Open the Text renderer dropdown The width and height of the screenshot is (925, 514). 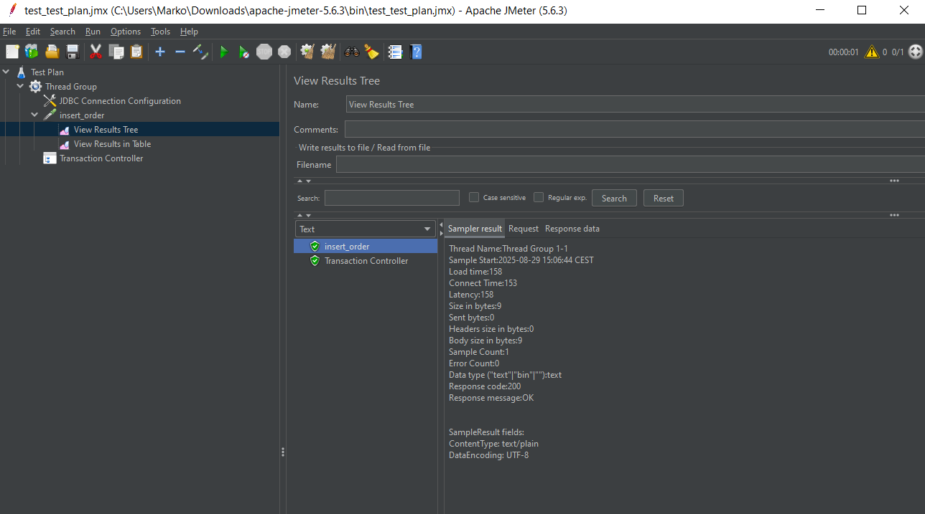coord(366,229)
